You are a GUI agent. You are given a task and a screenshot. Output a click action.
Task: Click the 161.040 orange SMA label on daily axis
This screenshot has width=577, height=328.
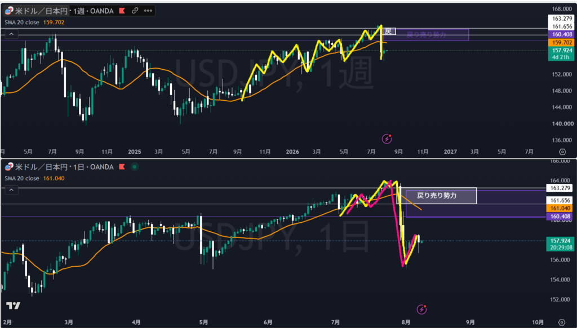560,208
